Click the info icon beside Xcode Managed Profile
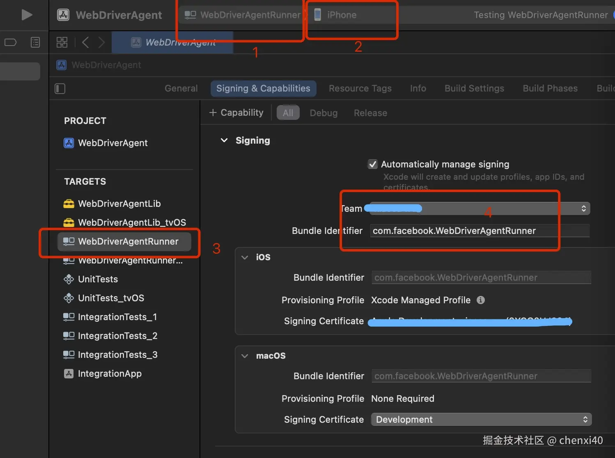Image resolution: width=615 pixels, height=458 pixels. (481, 300)
